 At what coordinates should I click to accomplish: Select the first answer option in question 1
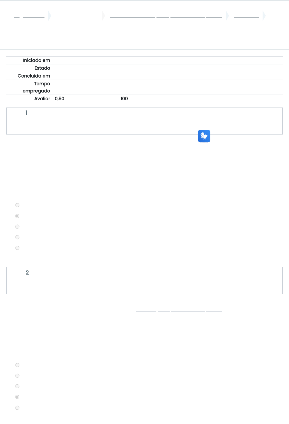17,205
